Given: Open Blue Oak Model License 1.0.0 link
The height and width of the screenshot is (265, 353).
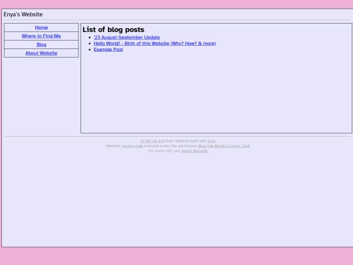Looking at the screenshot, I should [224, 146].
